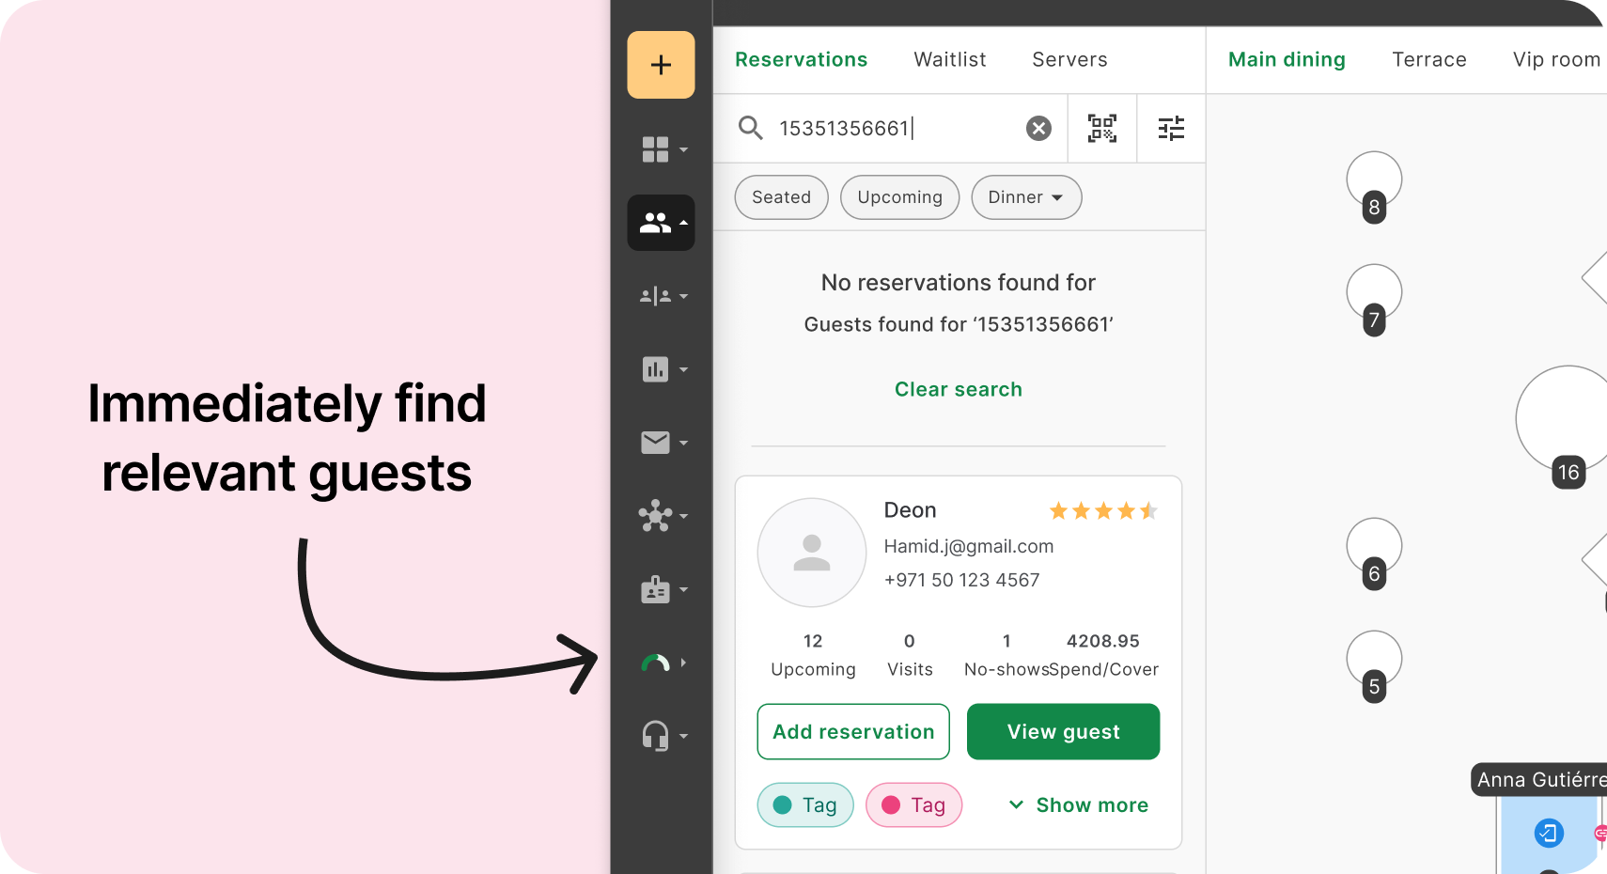The image size is (1607, 874).
Task: Clear the search field with X icon
Action: pyautogui.click(x=1038, y=128)
